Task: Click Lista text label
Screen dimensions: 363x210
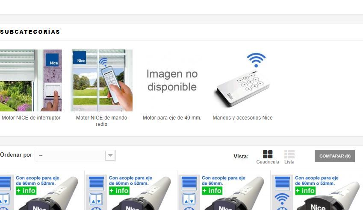Action: click(289, 162)
